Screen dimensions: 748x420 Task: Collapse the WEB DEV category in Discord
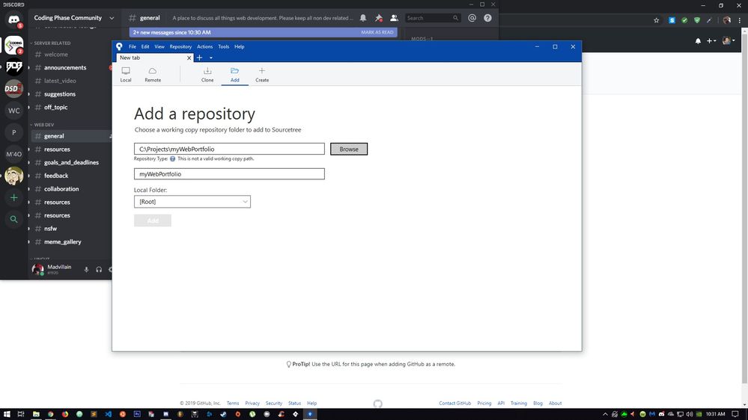tap(43, 125)
